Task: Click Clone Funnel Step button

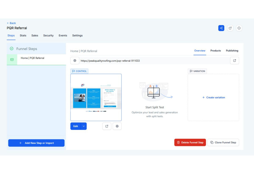Action: [x=223, y=142]
